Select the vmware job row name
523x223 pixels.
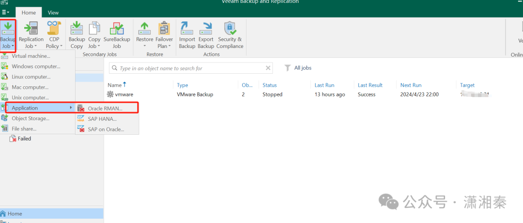[x=124, y=95]
